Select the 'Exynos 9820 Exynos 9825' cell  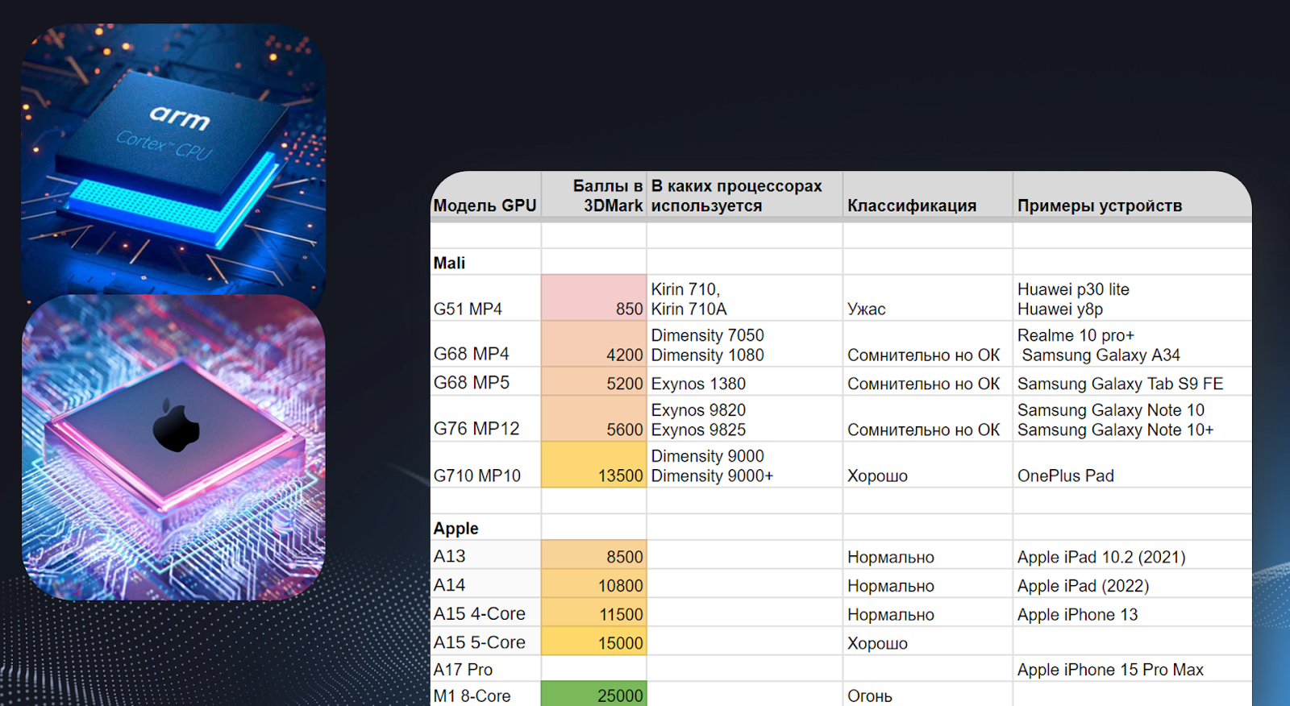pyautogui.click(x=744, y=418)
